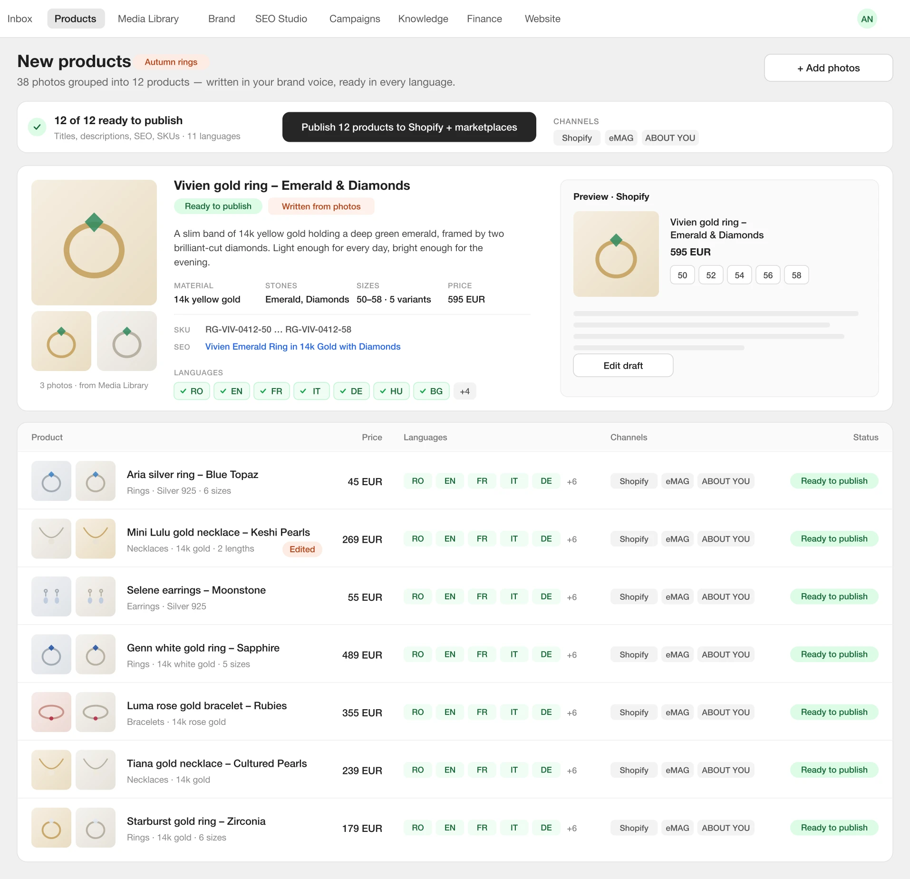
Task: Toggle the HU language chip for Vivien ring
Action: pos(392,391)
